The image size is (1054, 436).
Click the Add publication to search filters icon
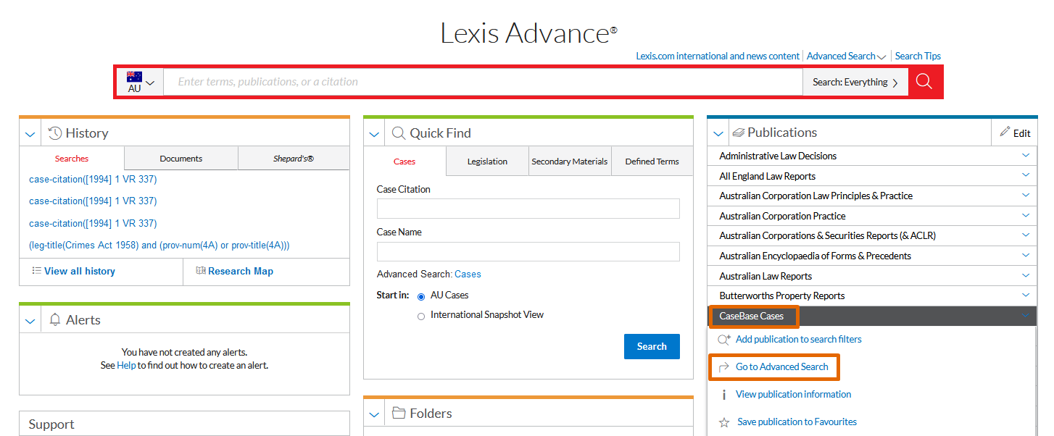(723, 339)
